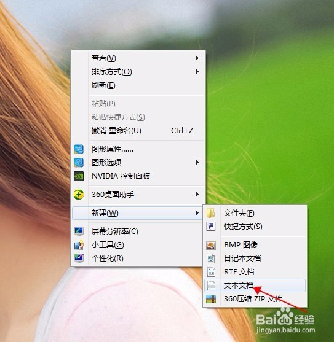This screenshot has height=342, width=334.
Task: Open 小工具(G) entry
Action: 137,245
